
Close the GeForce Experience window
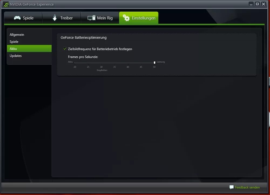coord(264,4)
